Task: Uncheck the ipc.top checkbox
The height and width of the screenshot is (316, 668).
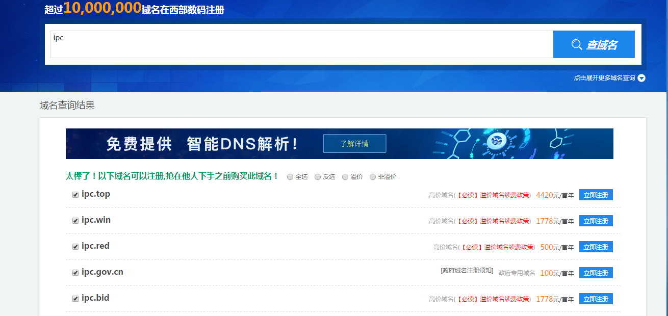Action: (75, 195)
